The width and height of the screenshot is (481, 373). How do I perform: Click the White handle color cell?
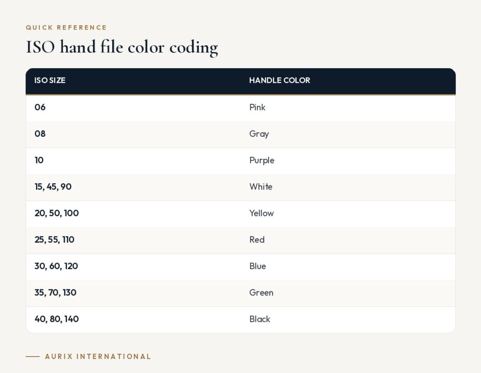(348, 187)
